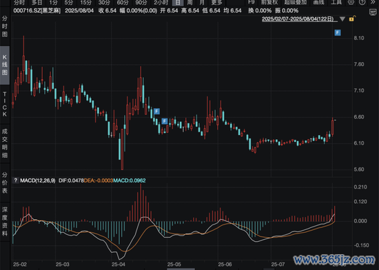This screenshot has height=270, width=379.
Task: Toggle the yellow lock icon beside date range
Action: click(352, 19)
